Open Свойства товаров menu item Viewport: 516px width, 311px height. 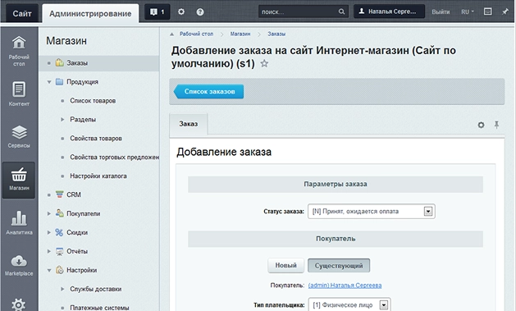(96, 139)
